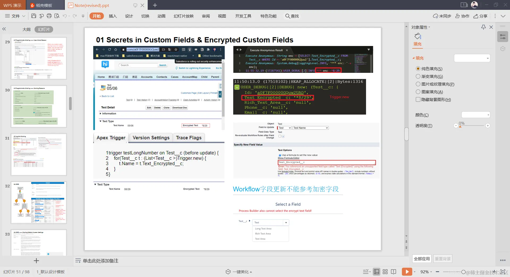This screenshot has width=510, height=277.
Task: Add a new slide with the plus button
Action: click(x=36, y=261)
